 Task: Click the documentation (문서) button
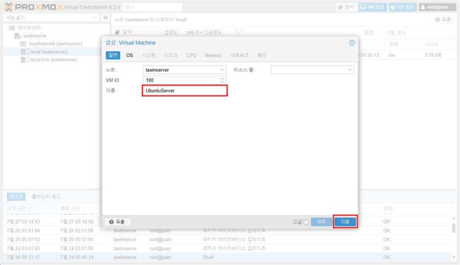coord(346,7)
